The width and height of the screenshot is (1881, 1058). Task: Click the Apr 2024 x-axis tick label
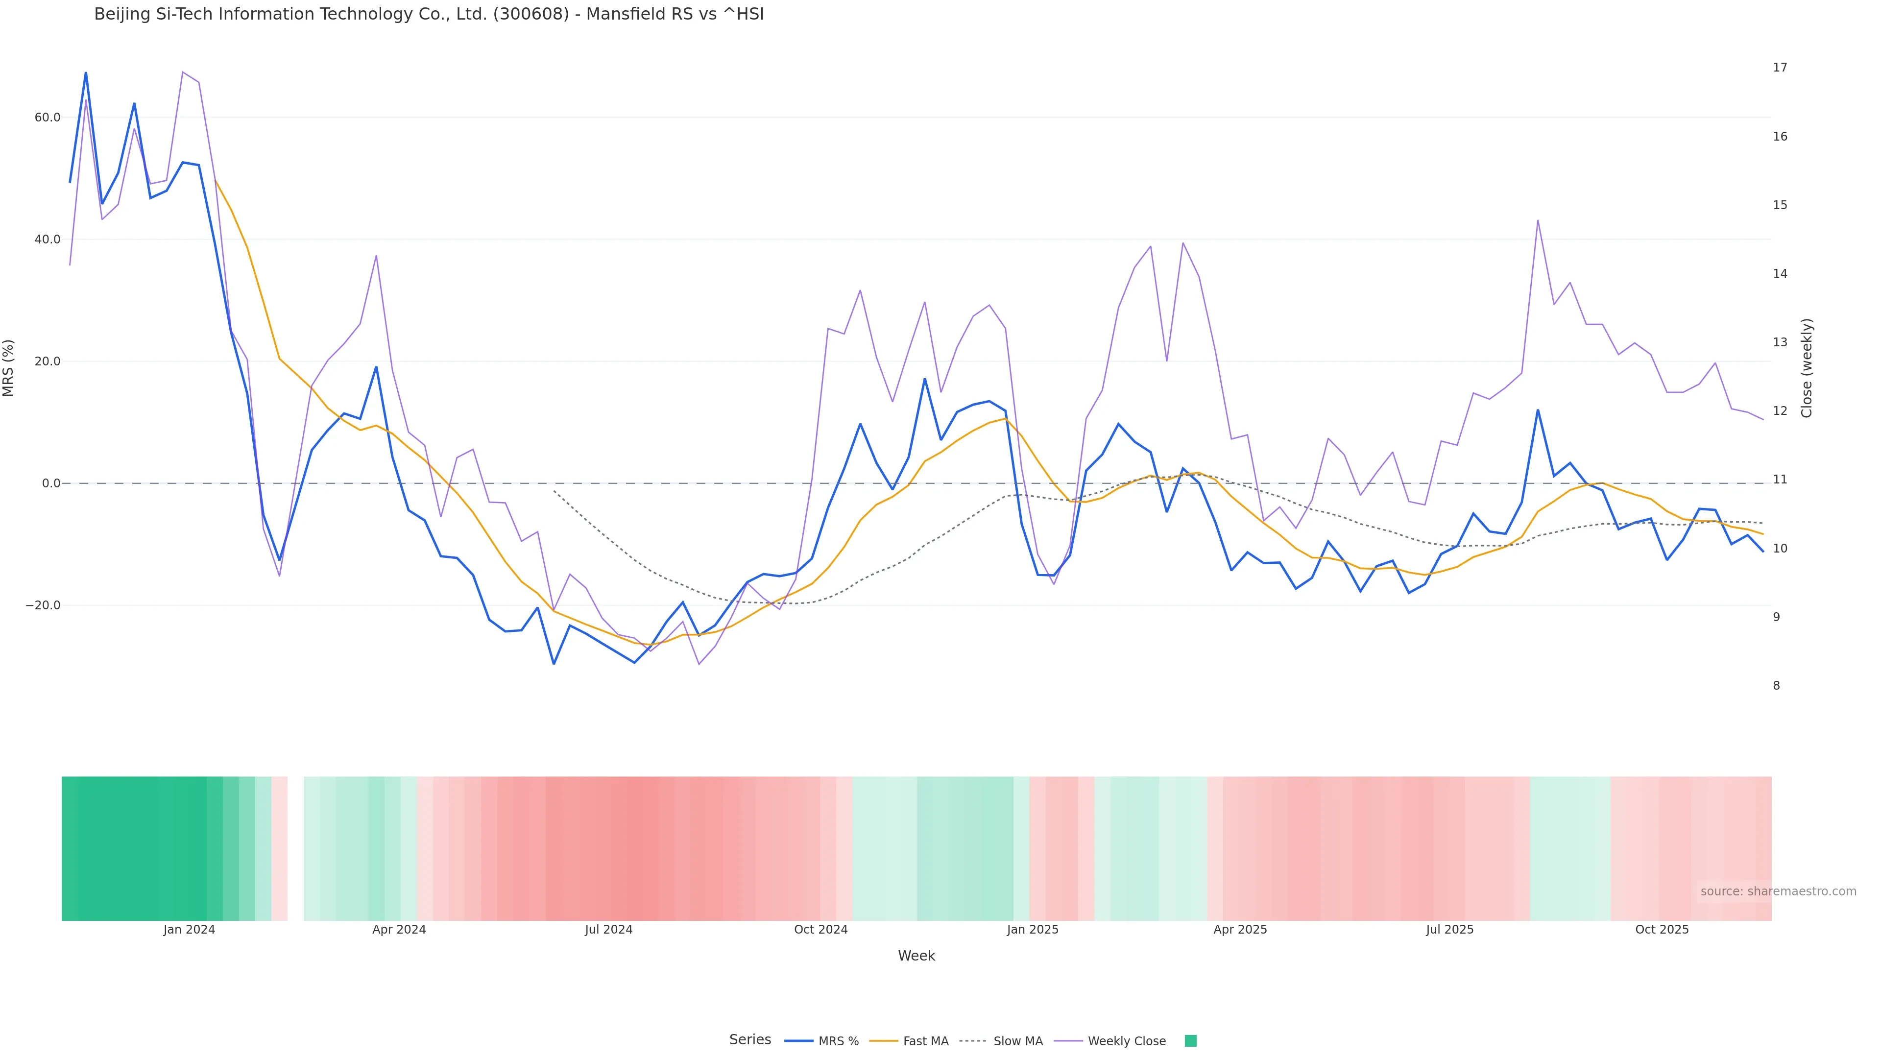point(399,930)
